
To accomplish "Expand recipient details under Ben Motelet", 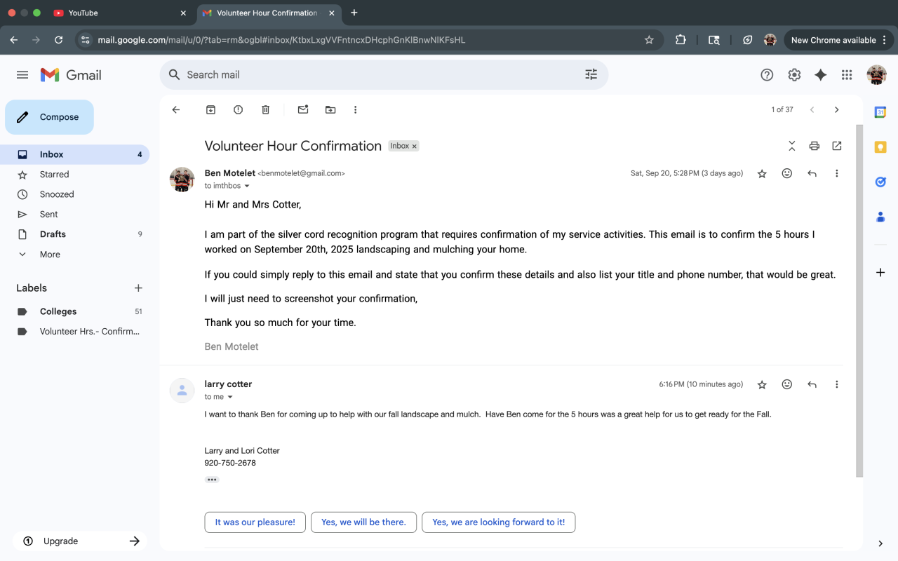I will click(x=247, y=187).
